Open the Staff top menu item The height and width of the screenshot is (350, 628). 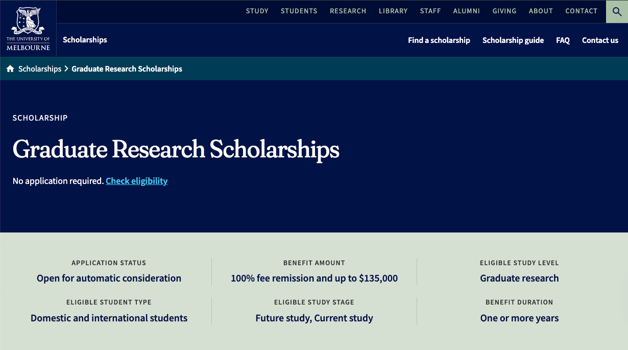(430, 11)
